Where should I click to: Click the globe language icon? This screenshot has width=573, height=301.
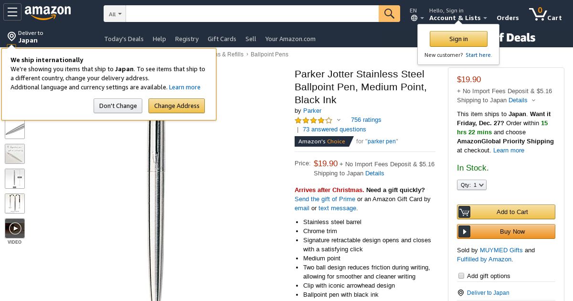click(414, 18)
